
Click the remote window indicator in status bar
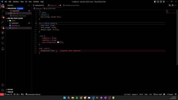click(x=2, y=94)
